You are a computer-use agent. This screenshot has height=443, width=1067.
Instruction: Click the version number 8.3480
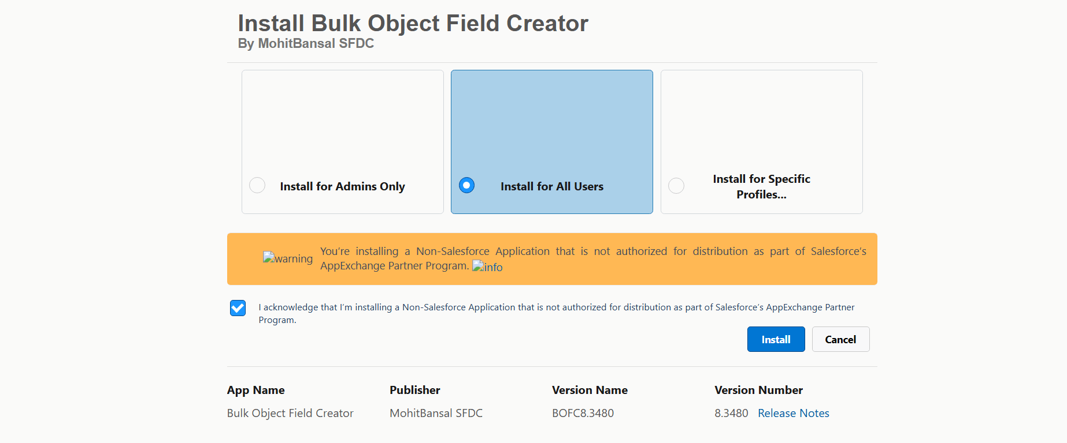coord(732,413)
